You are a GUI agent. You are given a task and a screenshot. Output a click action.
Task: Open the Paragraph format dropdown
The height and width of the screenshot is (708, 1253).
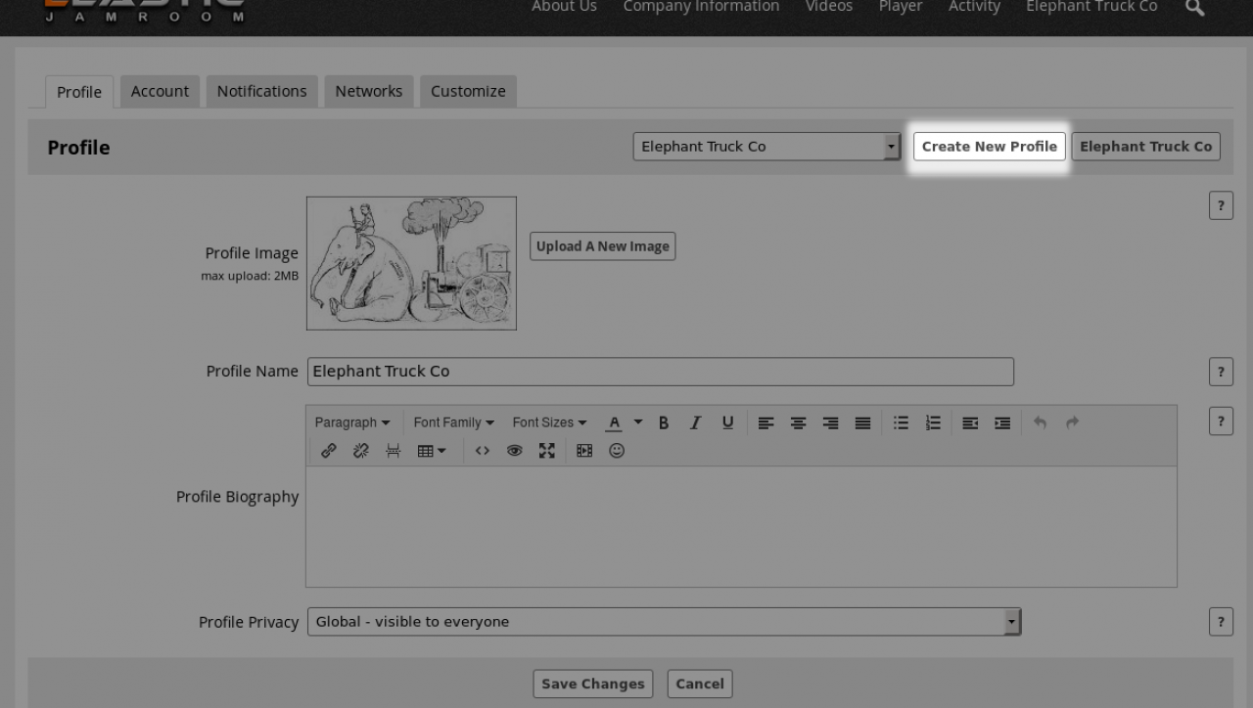(x=352, y=422)
